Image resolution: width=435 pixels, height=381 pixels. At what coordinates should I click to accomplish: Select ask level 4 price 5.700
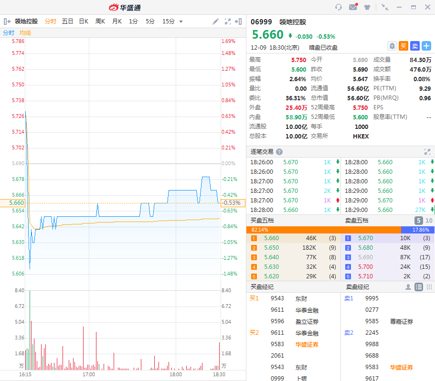pyautogui.click(x=366, y=267)
